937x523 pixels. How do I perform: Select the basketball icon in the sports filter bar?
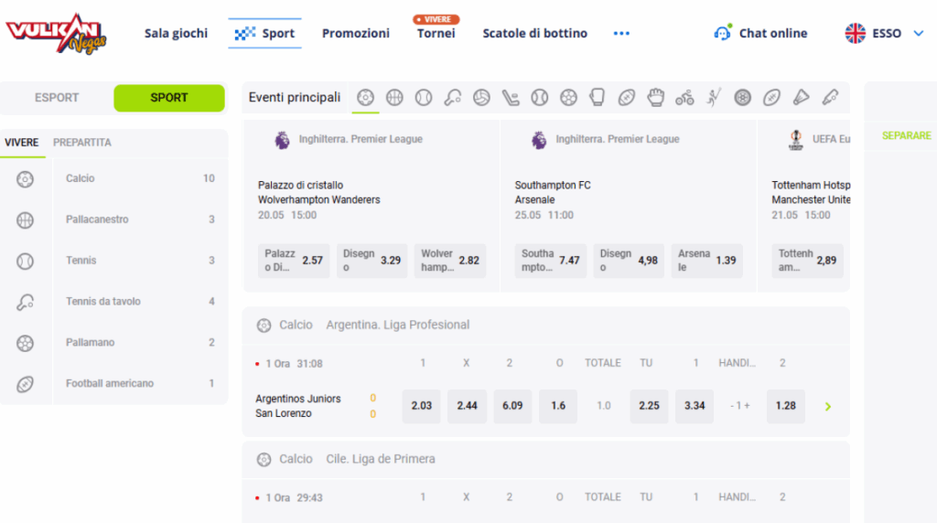(394, 97)
